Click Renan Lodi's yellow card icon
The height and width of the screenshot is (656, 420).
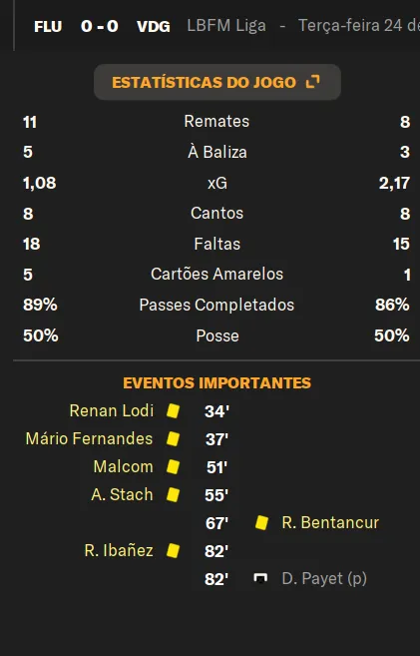[173, 410]
